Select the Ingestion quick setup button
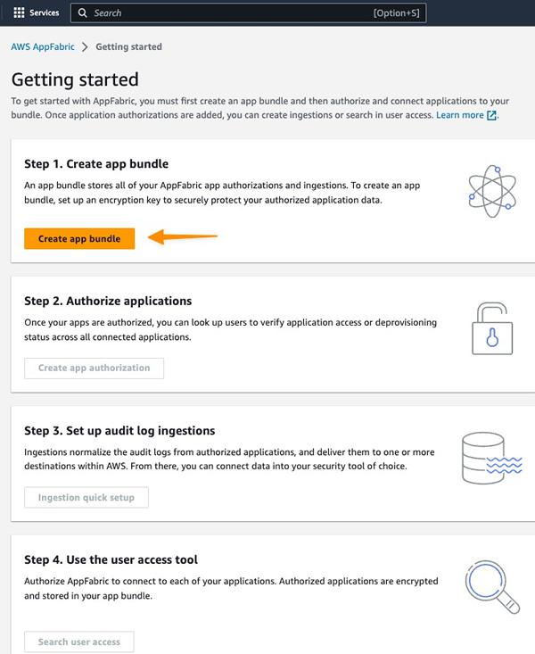This screenshot has width=535, height=654. 86,498
